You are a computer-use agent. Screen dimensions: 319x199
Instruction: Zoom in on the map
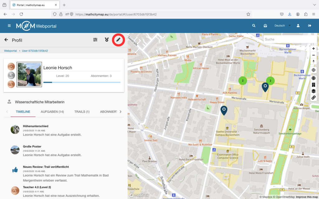point(313,49)
